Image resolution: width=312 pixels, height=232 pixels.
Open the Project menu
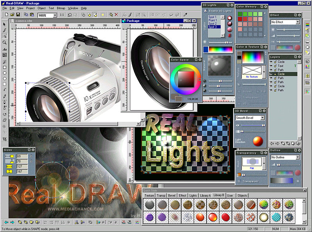30,8
